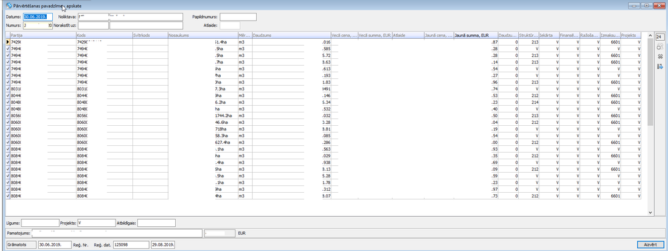Click the Projekts column header
The image size is (668, 251).
click(631, 35)
